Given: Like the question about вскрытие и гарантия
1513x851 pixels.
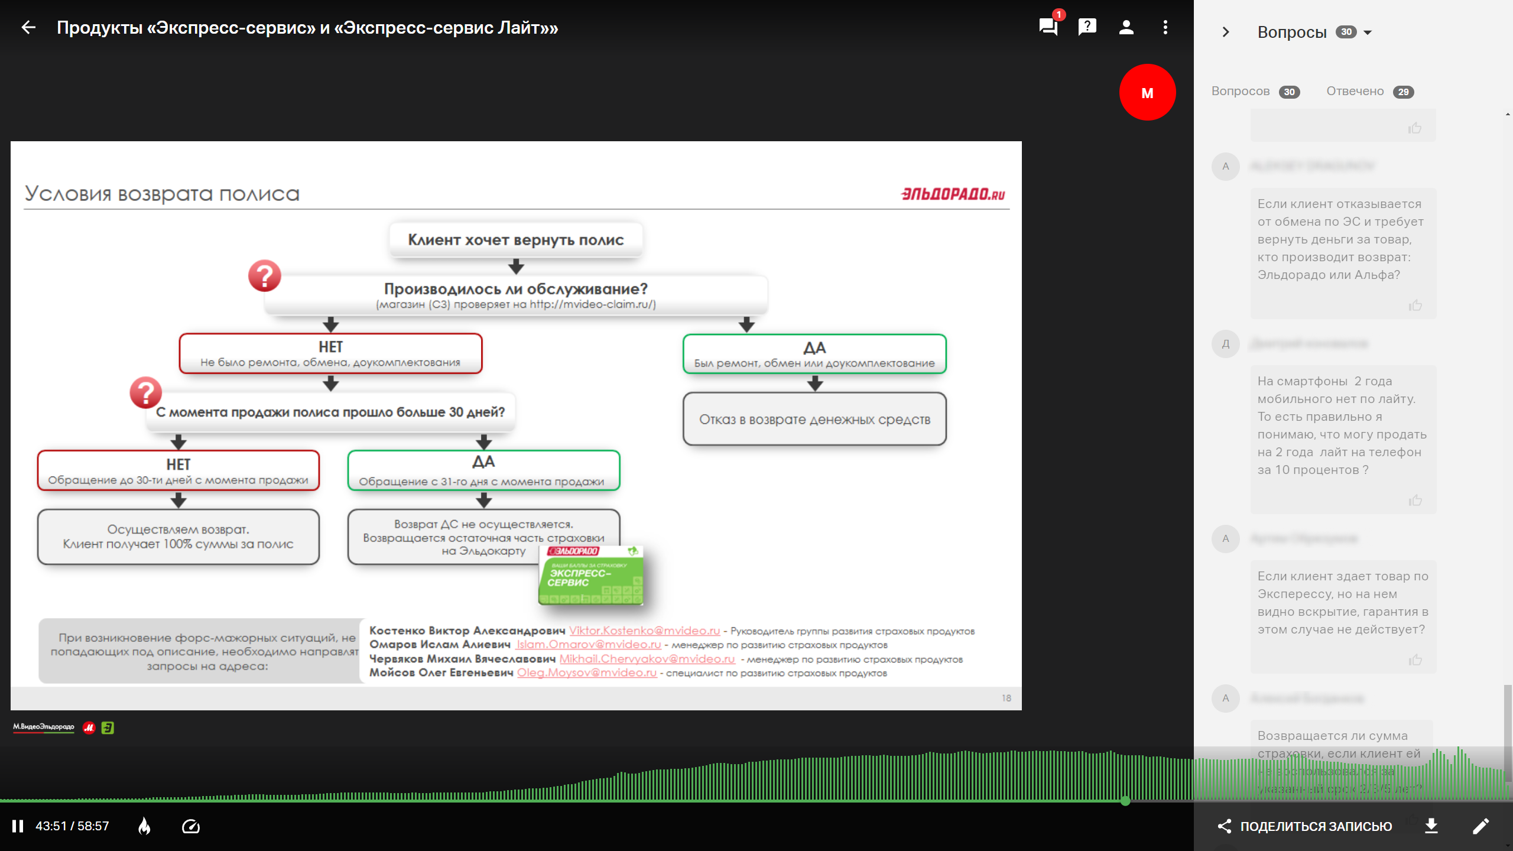Looking at the screenshot, I should (1415, 660).
